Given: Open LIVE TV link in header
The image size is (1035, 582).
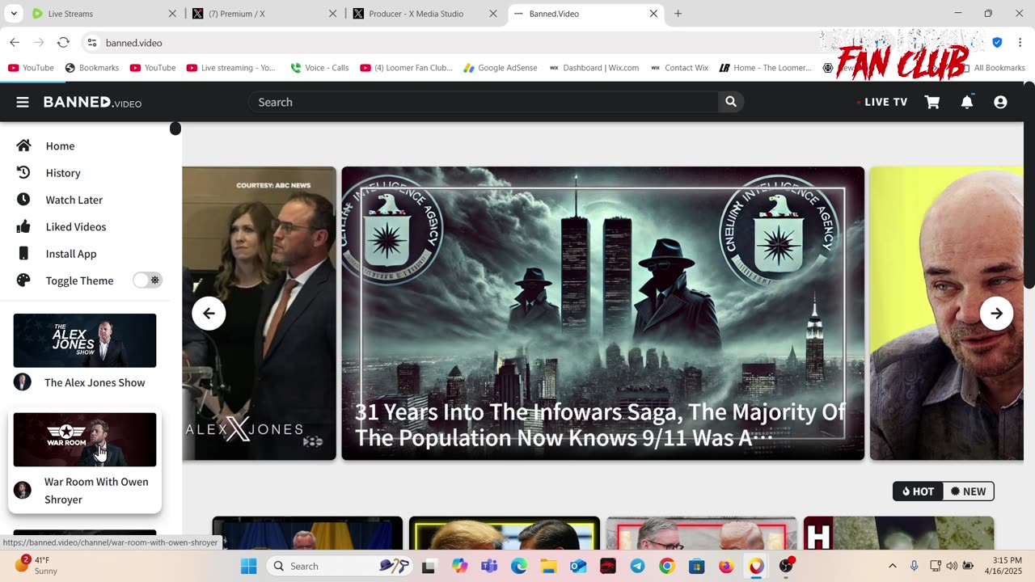Looking at the screenshot, I should click(882, 102).
